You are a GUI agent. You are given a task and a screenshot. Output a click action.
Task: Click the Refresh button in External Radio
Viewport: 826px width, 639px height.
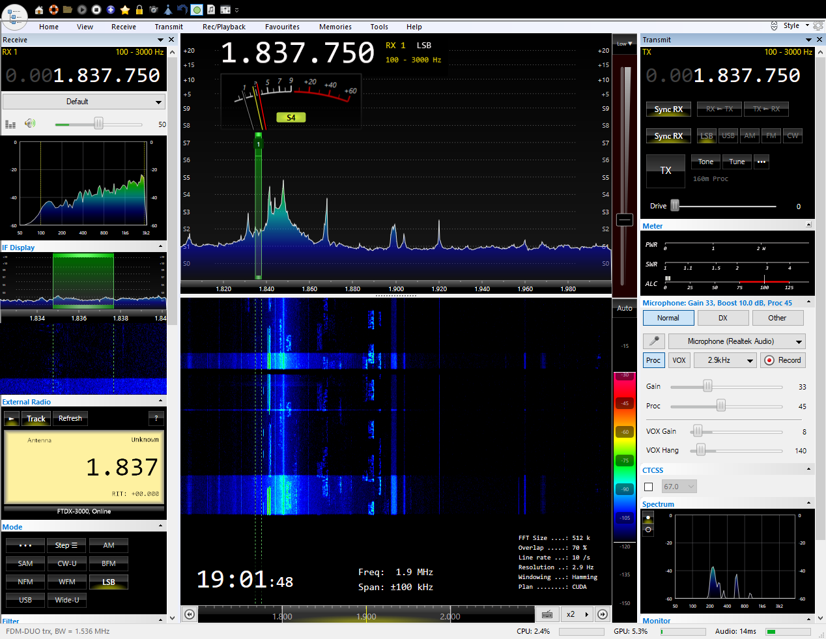[x=70, y=418]
